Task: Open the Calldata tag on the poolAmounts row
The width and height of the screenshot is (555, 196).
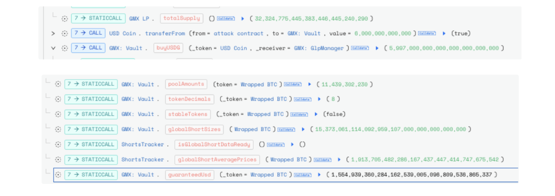Action: point(293,84)
